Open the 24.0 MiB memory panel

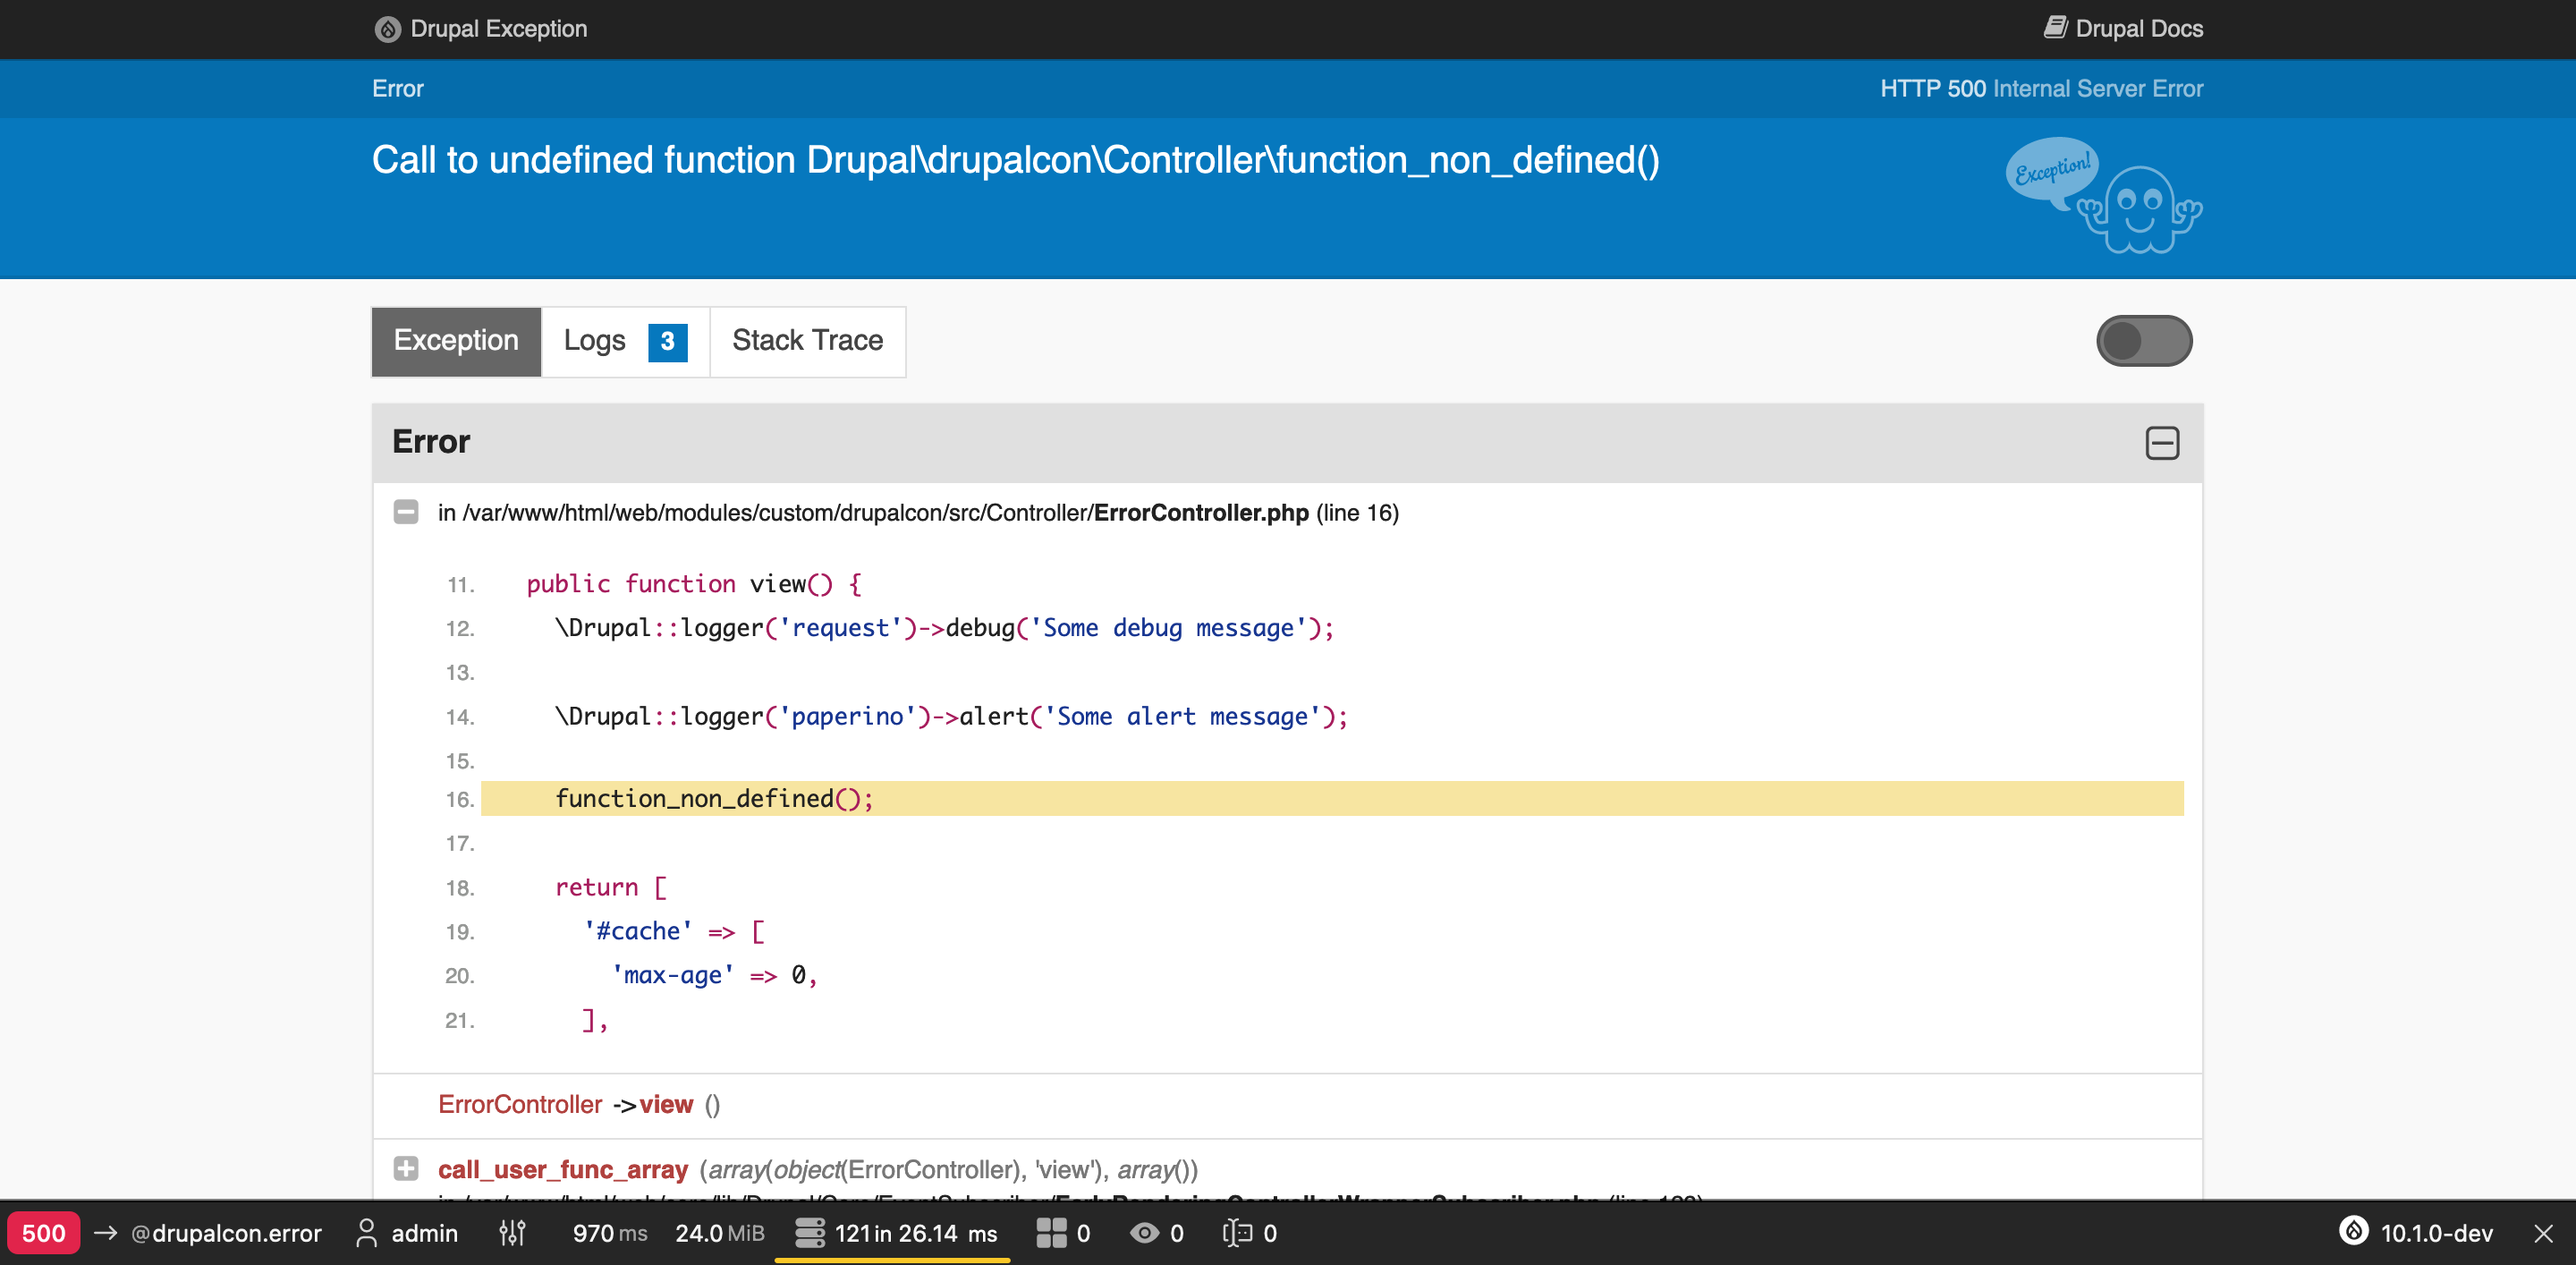coord(719,1233)
